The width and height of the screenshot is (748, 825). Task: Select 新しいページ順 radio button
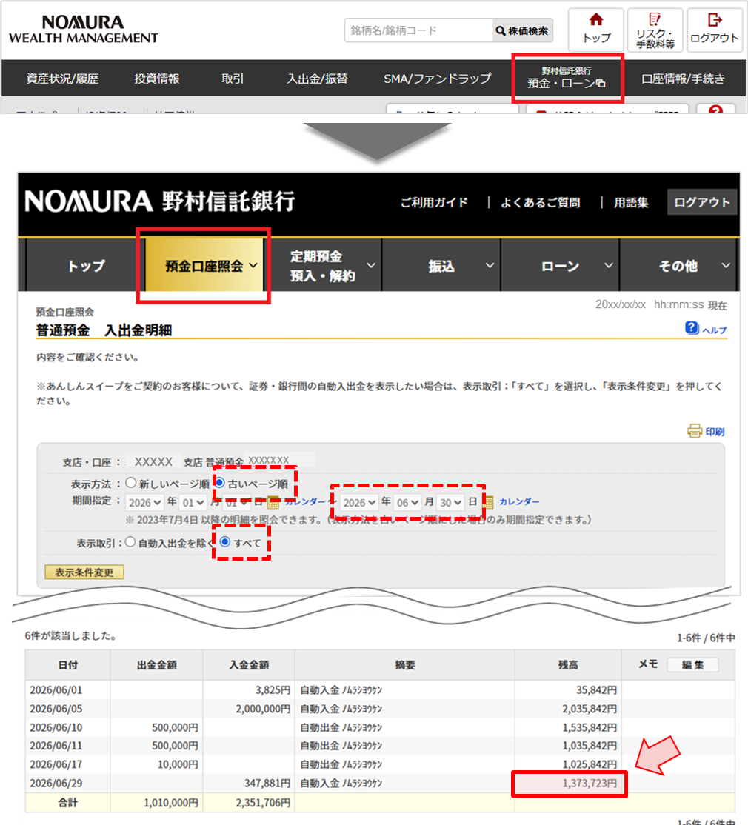(131, 482)
